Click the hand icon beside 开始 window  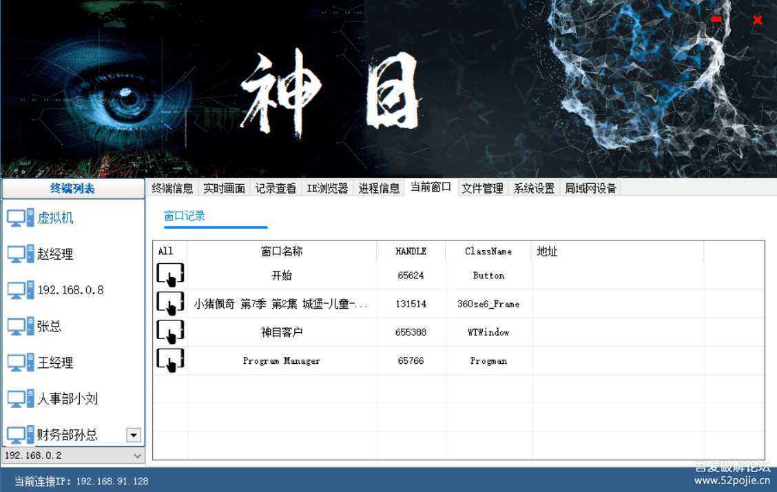[x=170, y=274]
